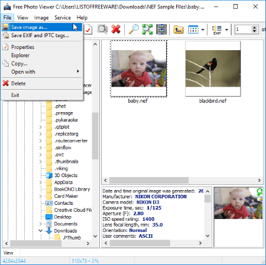Click the properties checkmark page toolbar icon
Screen dimensions: 266x265
pos(88,30)
